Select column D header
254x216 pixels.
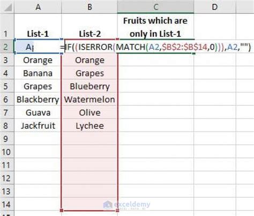point(215,7)
